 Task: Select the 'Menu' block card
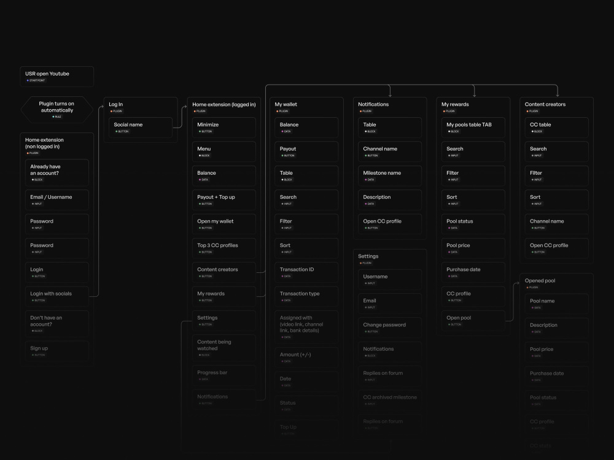224,151
